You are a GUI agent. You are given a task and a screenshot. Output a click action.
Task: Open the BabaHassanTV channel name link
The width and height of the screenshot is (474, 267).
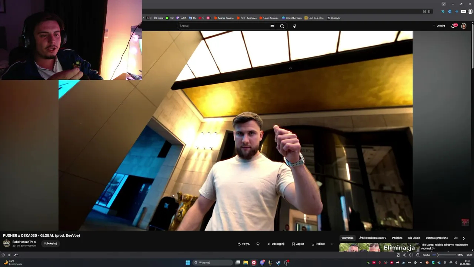(x=23, y=242)
